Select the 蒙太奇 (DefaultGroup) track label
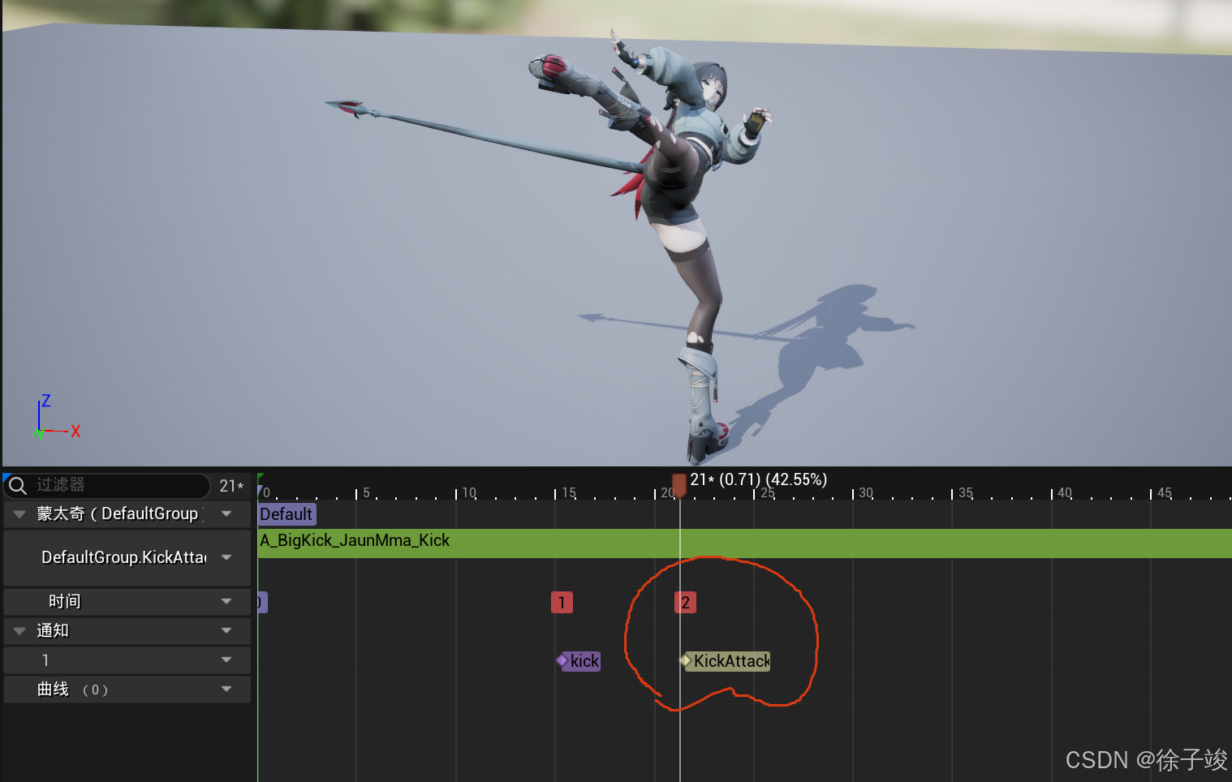1232x782 pixels. 119,513
